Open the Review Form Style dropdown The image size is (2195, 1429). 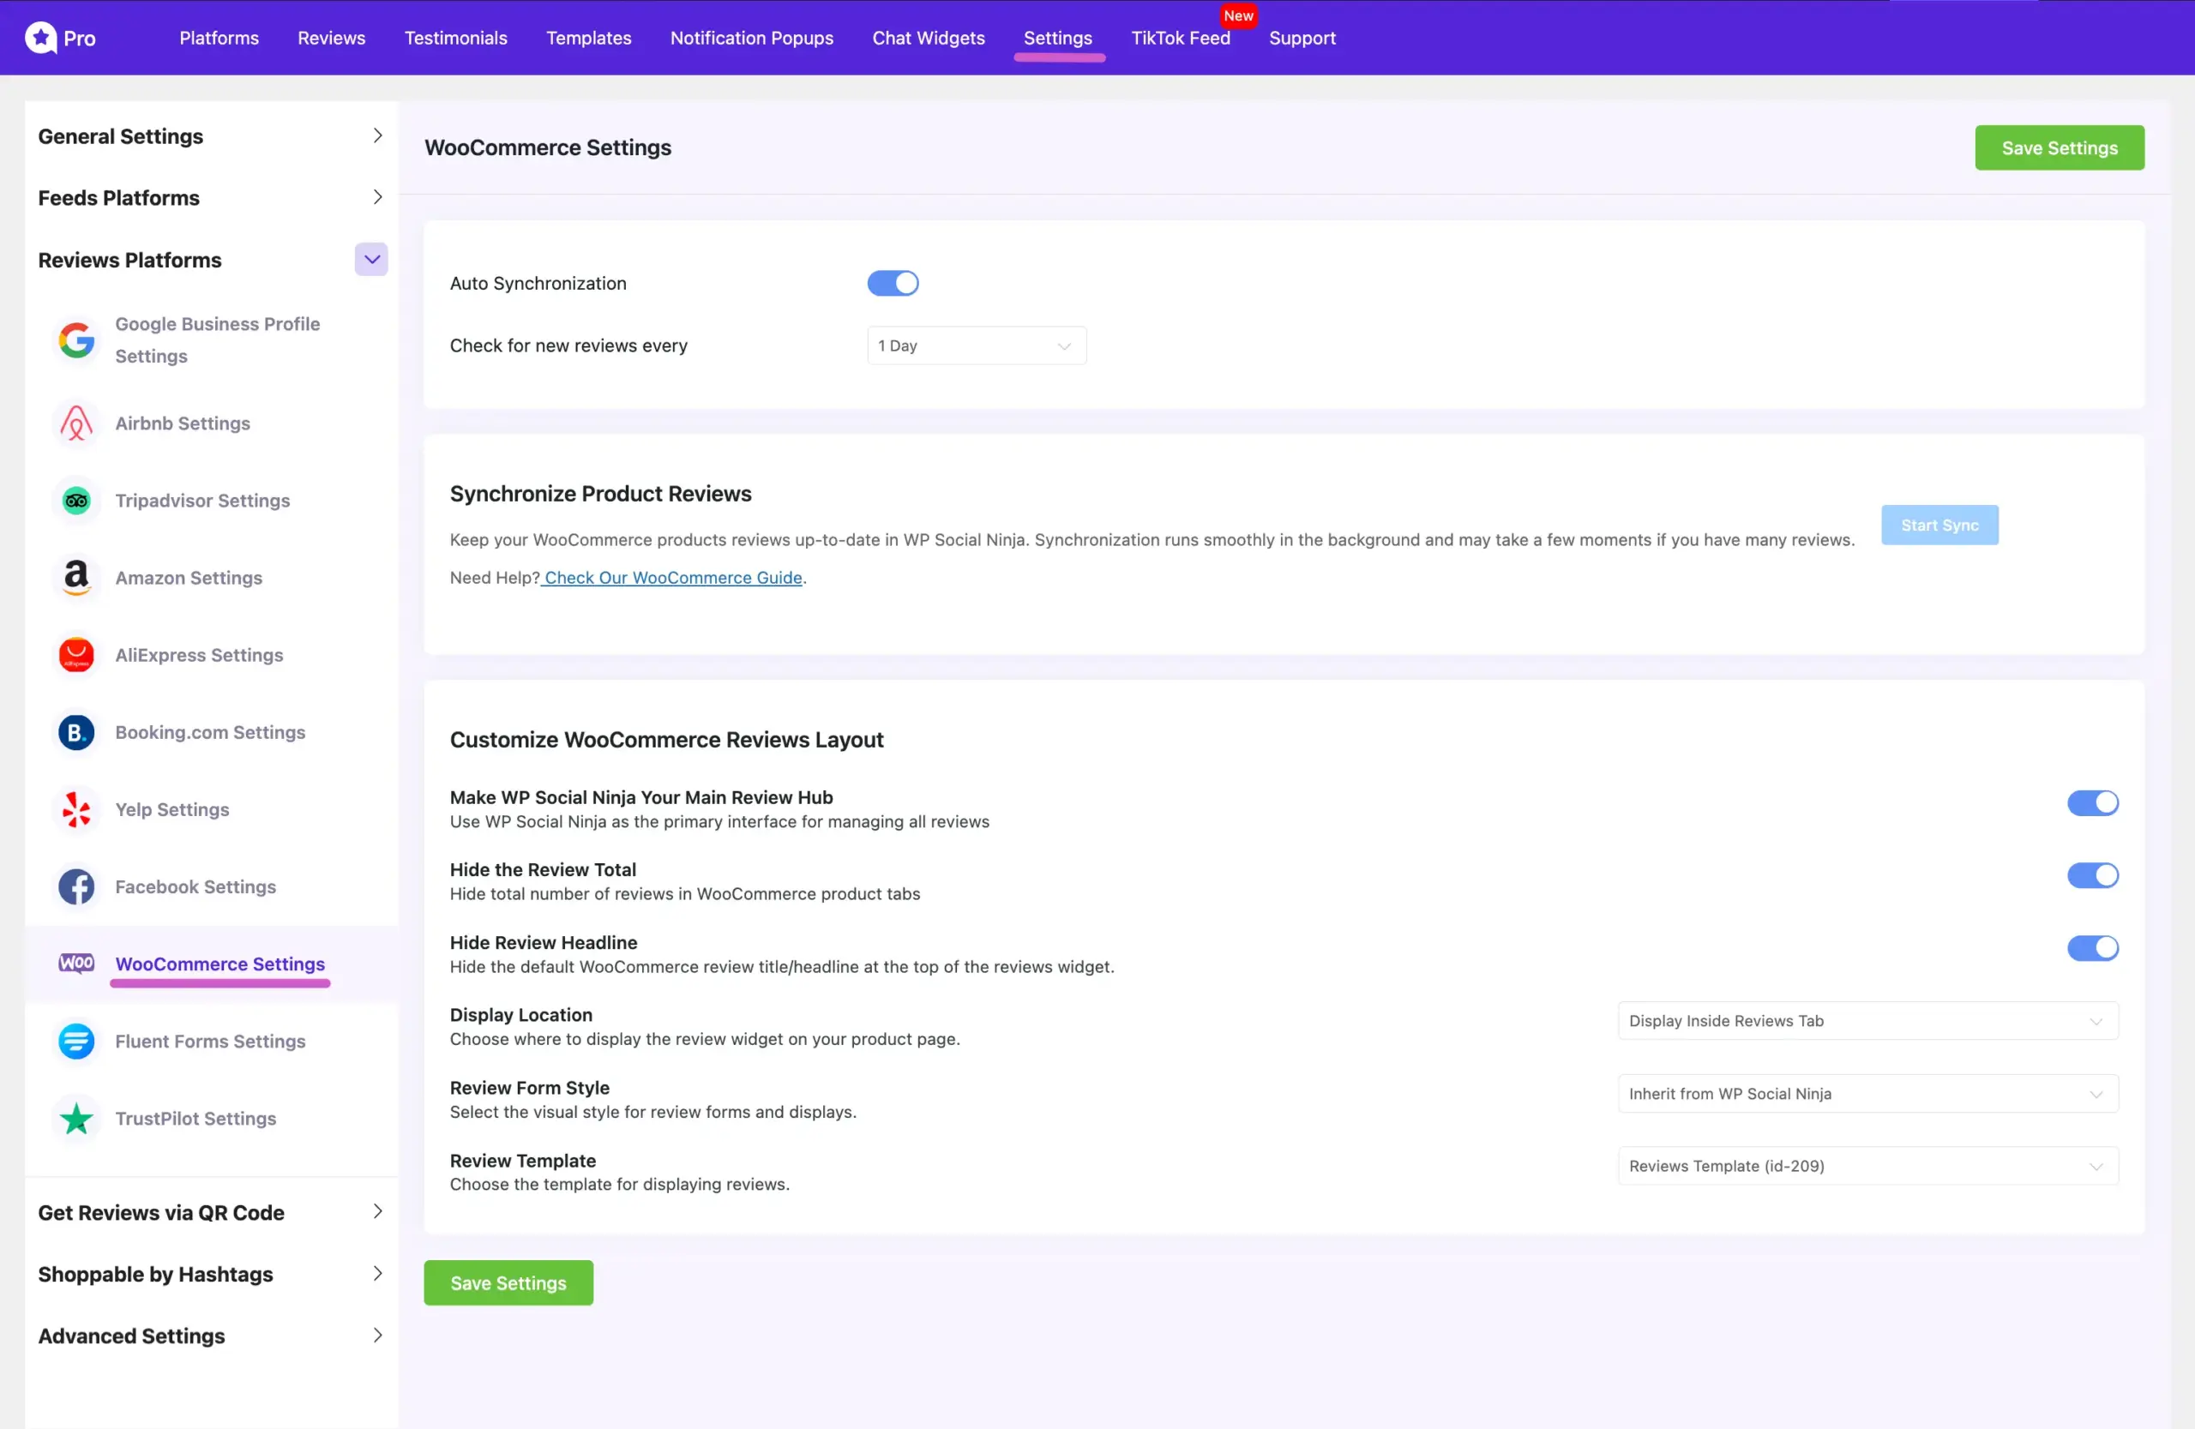pyautogui.click(x=1867, y=1094)
